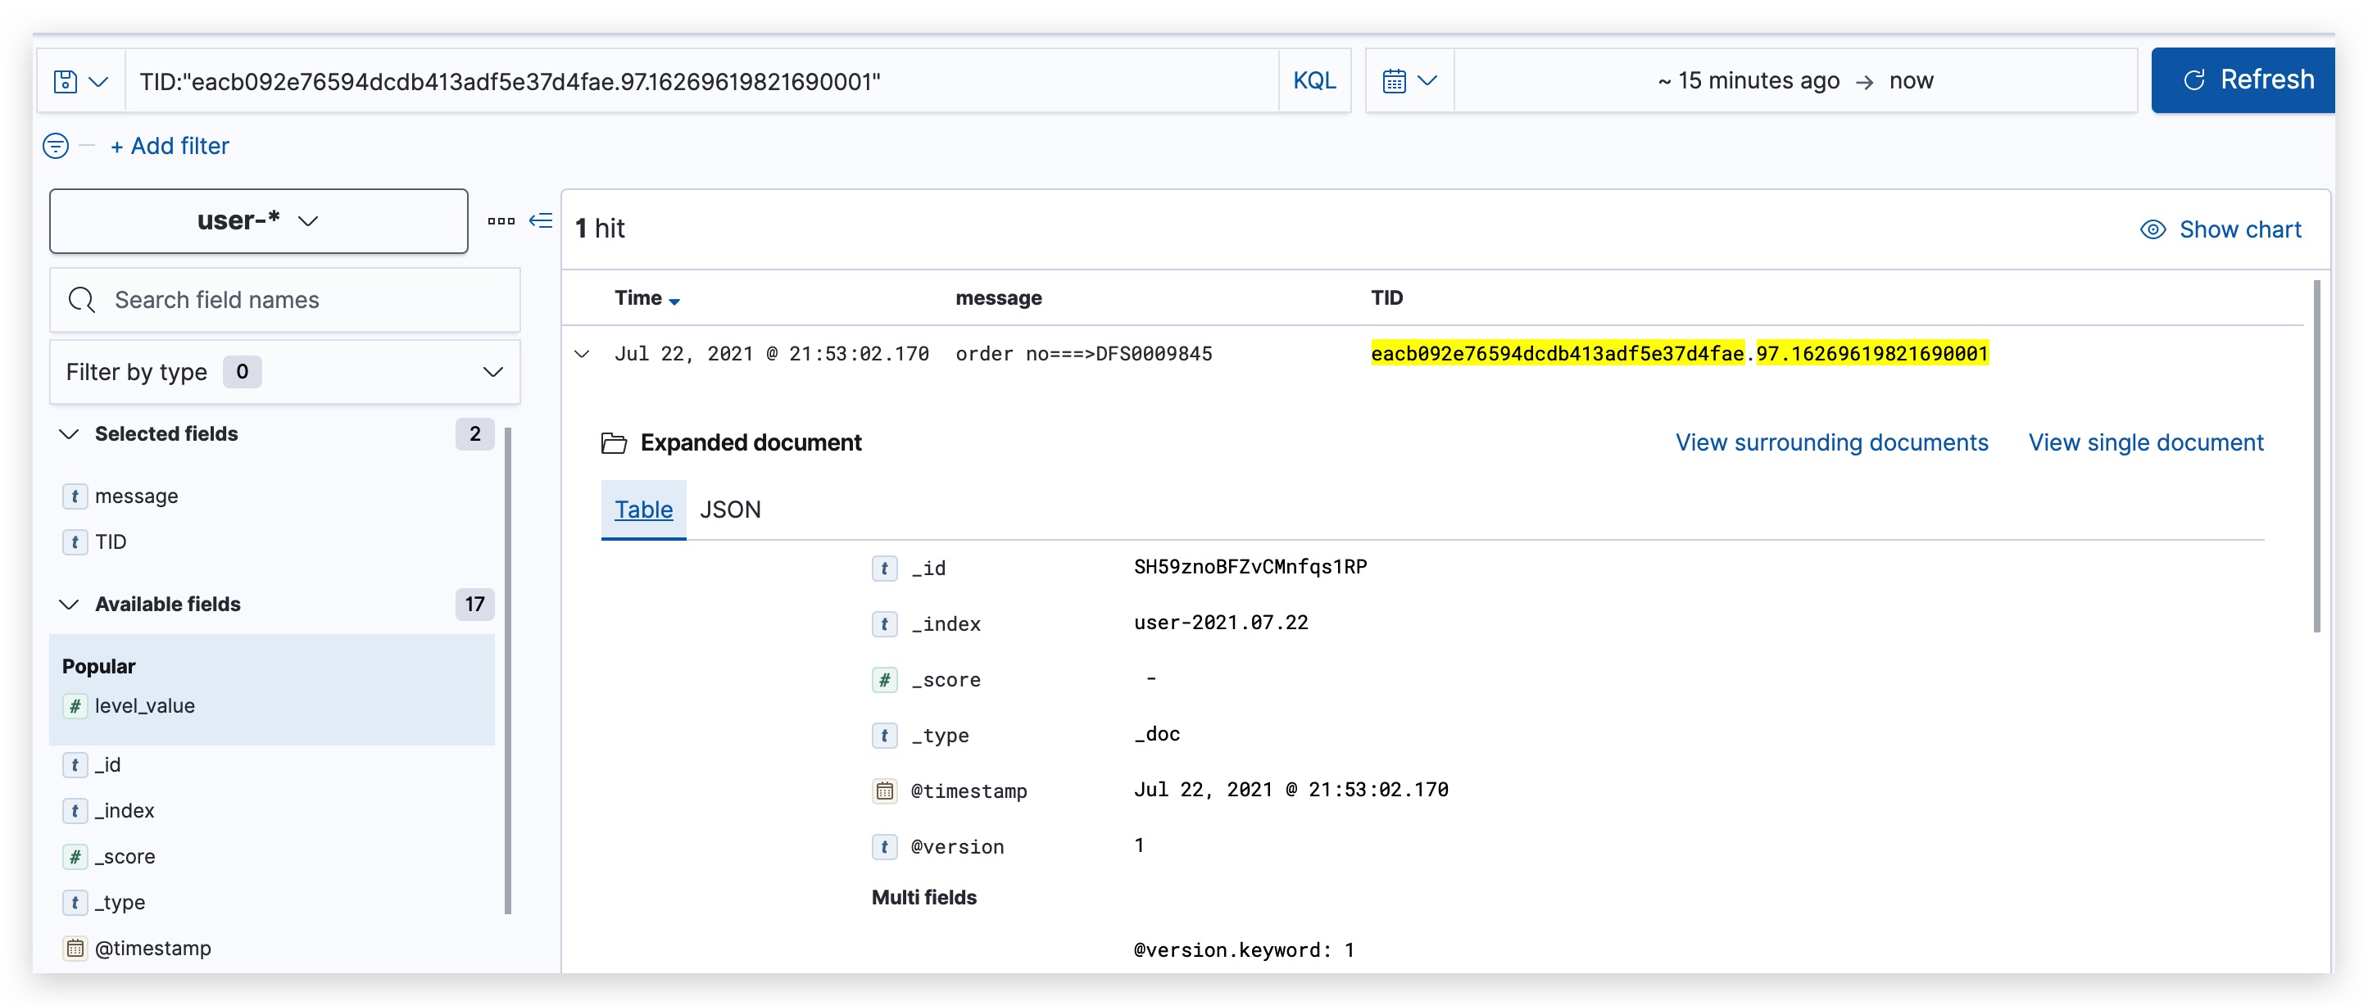
Task: Open the saved query menu icon
Action: [81, 81]
